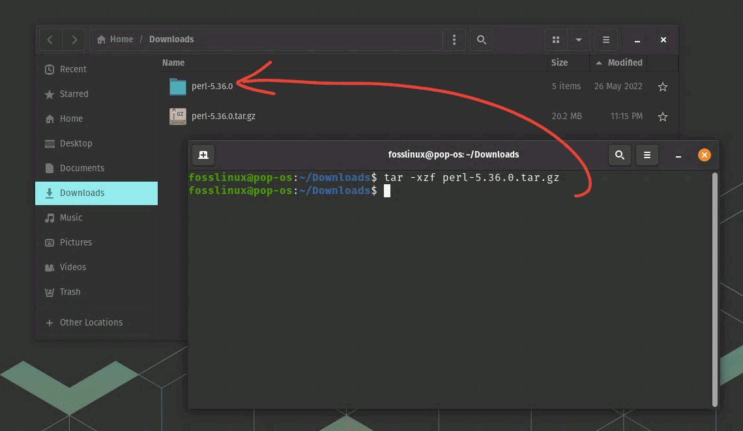Star the perl-5.36.0.tar.gz file
Viewport: 743px width, 431px height.
point(662,117)
